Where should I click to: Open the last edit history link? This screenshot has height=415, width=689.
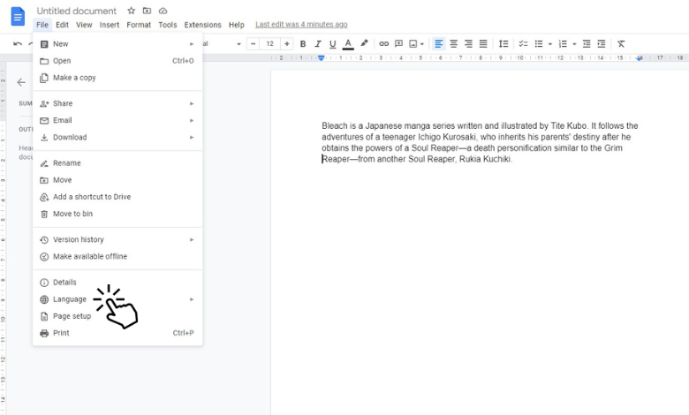[301, 25]
